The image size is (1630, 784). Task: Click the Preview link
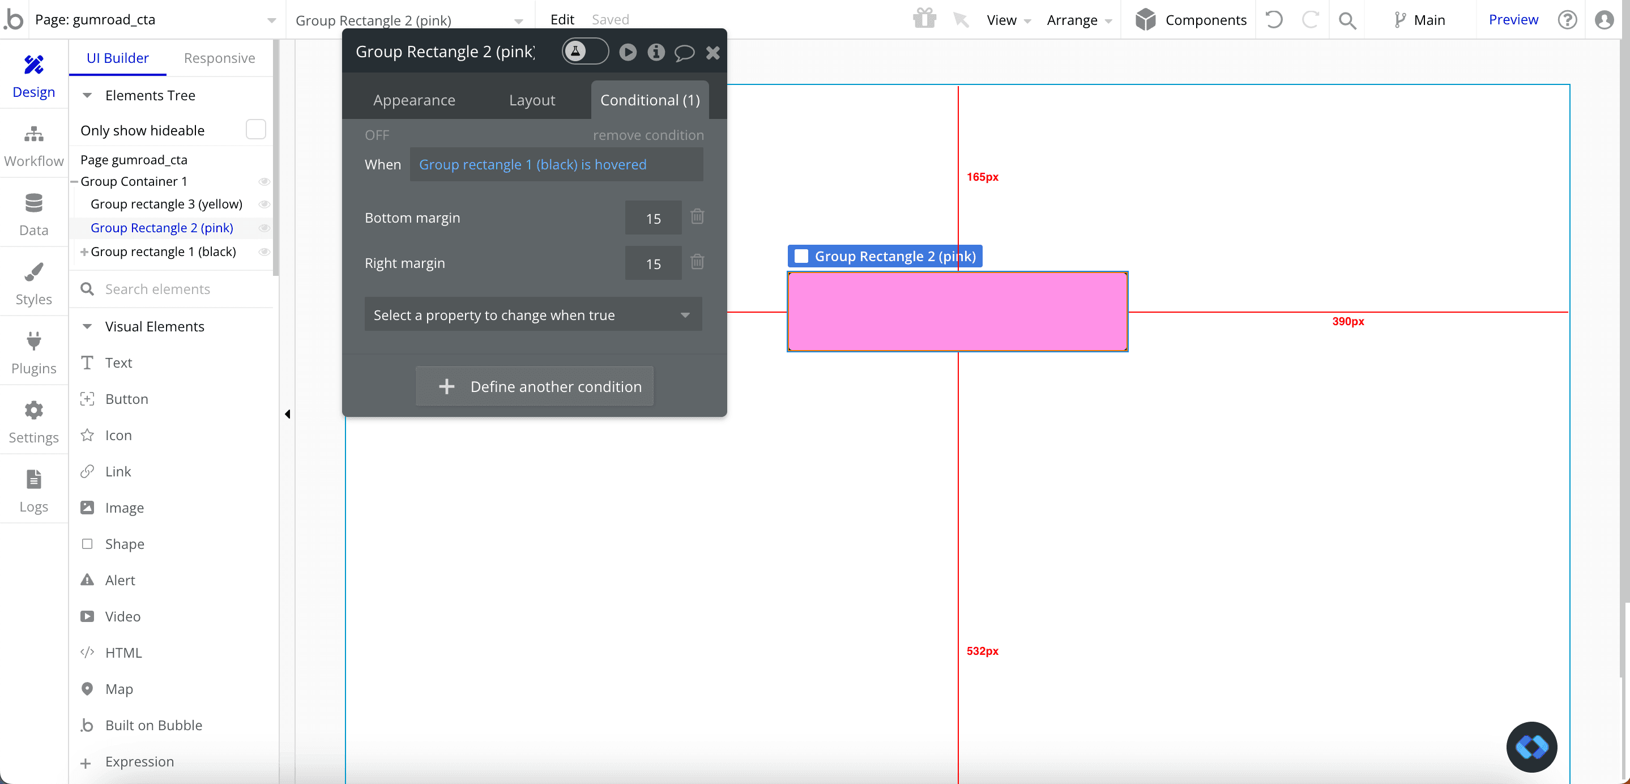tap(1512, 19)
